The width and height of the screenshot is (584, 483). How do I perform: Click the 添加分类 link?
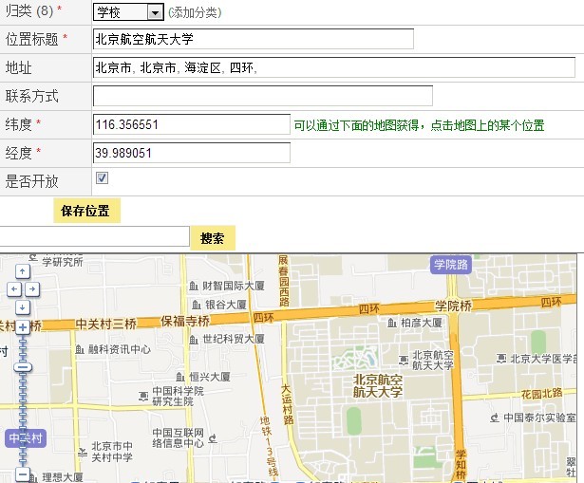[x=195, y=12]
